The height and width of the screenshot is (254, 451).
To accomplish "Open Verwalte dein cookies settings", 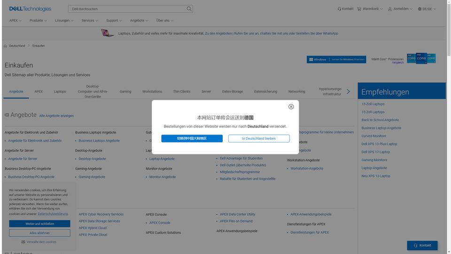I will (39, 242).
